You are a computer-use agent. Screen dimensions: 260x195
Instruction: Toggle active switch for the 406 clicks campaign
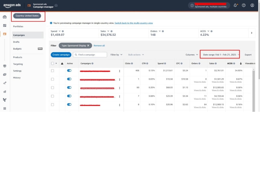click(69, 70)
